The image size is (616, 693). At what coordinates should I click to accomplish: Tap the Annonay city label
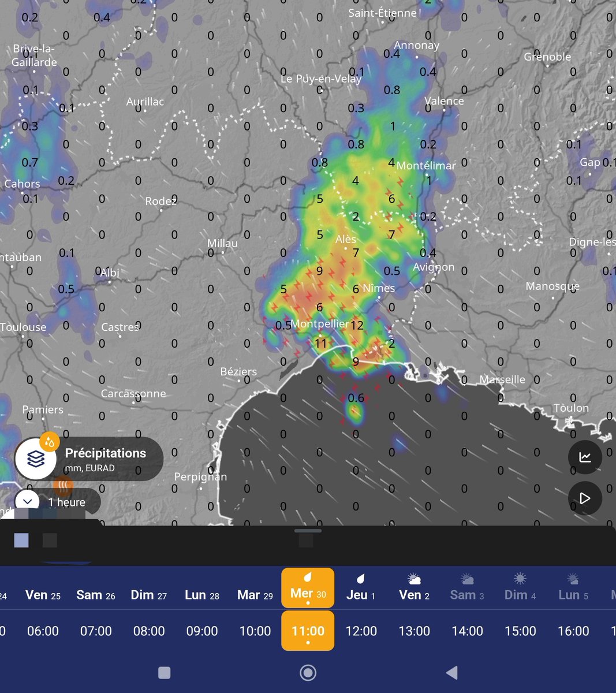click(416, 45)
